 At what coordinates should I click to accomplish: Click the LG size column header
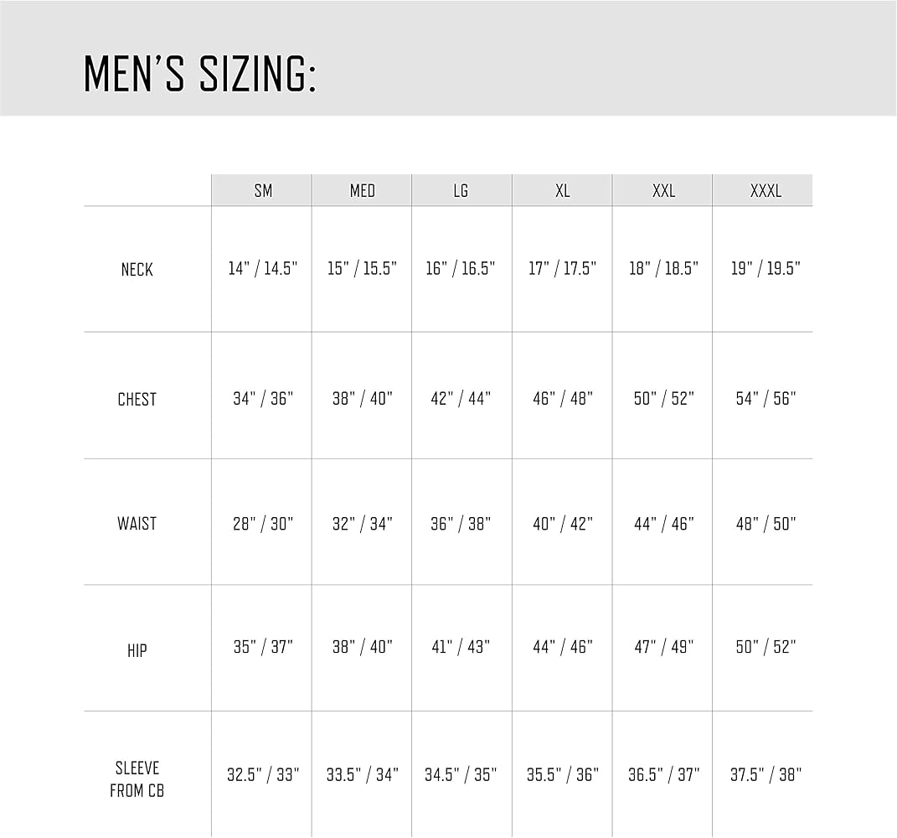[461, 191]
